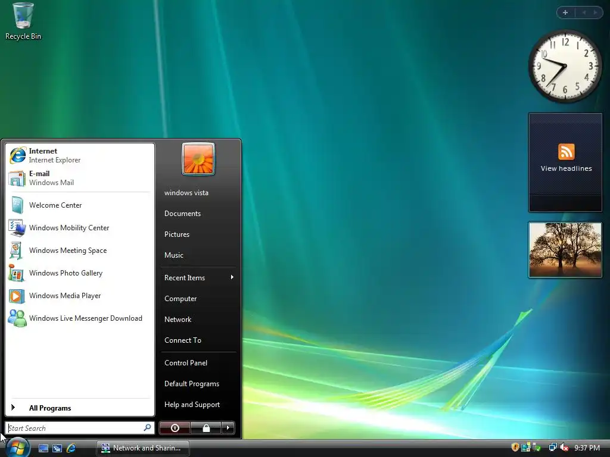
Task: Open Windows Sidebar tray icon
Action: 526,447
